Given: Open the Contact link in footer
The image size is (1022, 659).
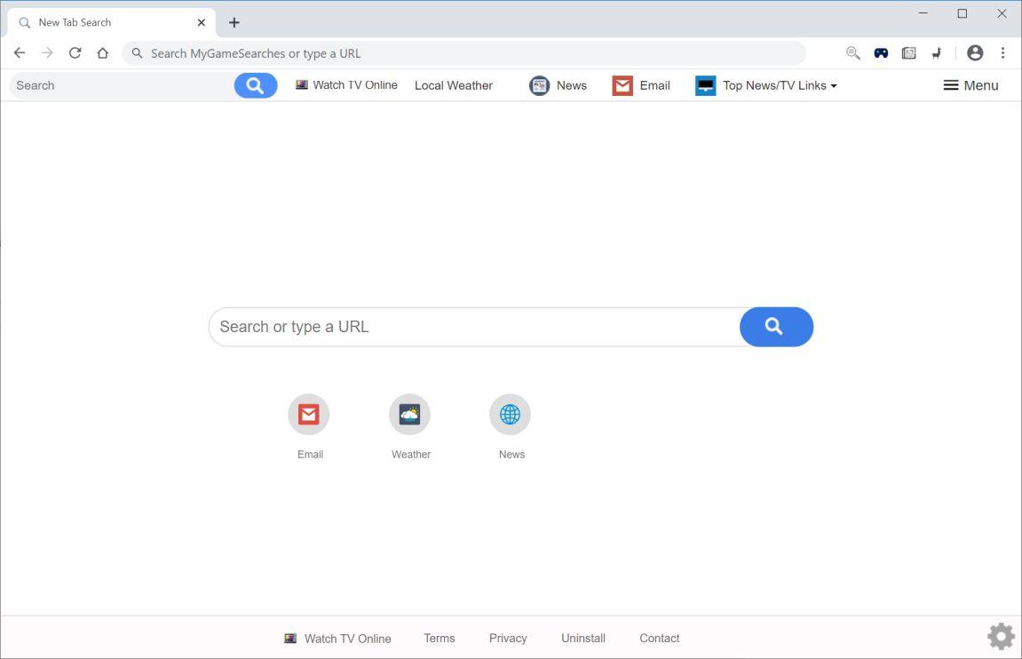Looking at the screenshot, I should (x=659, y=639).
